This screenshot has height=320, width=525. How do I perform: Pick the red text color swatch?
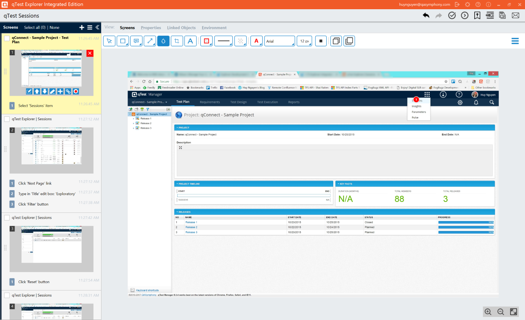click(256, 41)
